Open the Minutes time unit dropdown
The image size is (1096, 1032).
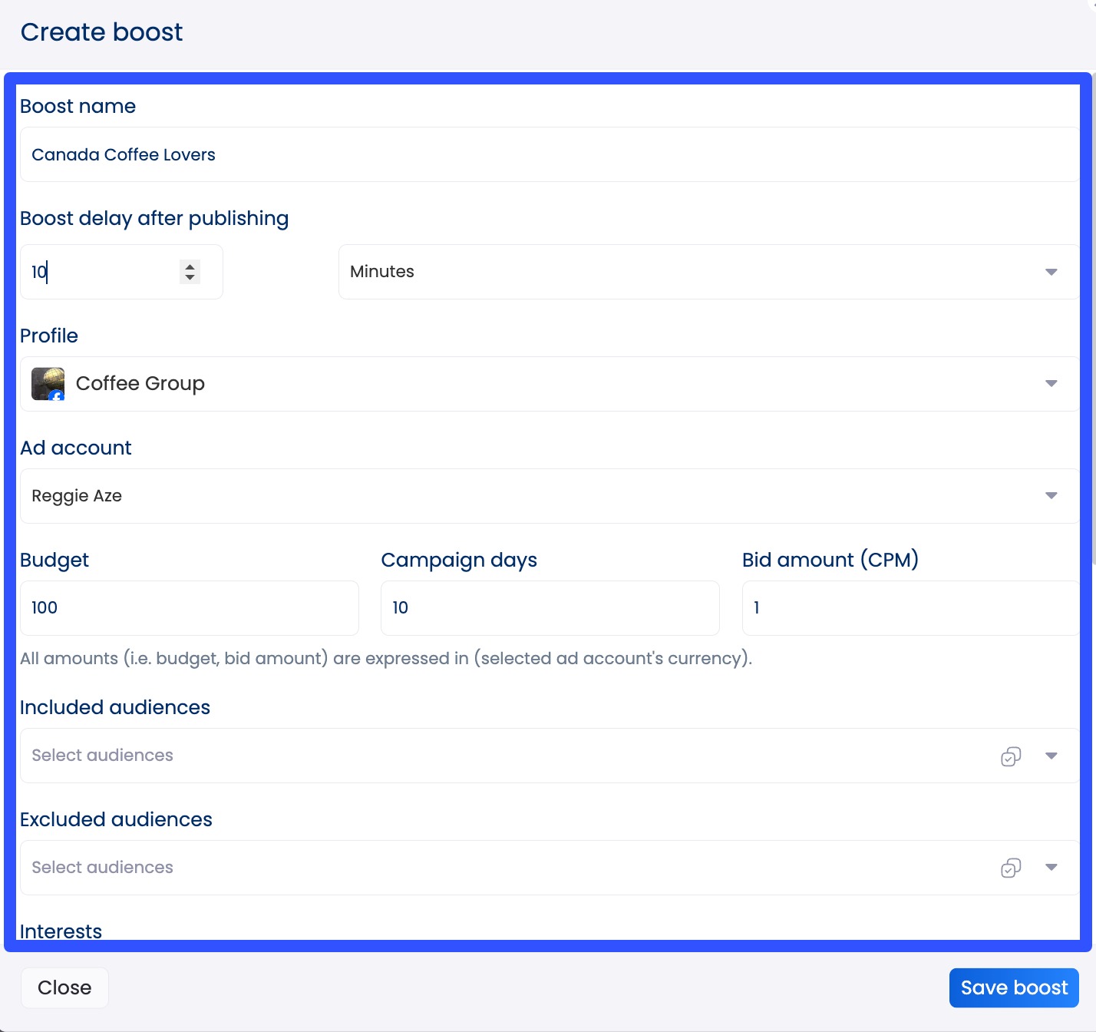tap(1051, 271)
